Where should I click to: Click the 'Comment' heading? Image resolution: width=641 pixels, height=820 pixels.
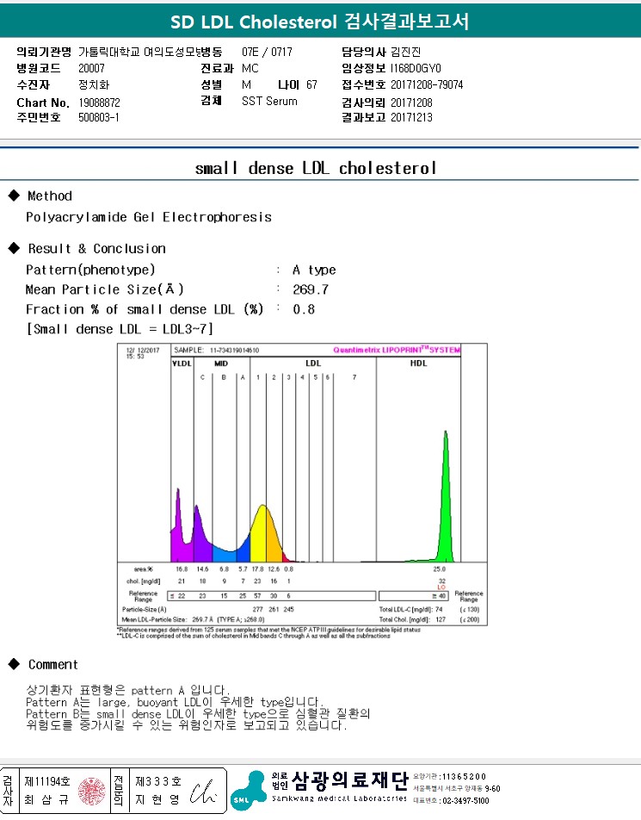52,665
